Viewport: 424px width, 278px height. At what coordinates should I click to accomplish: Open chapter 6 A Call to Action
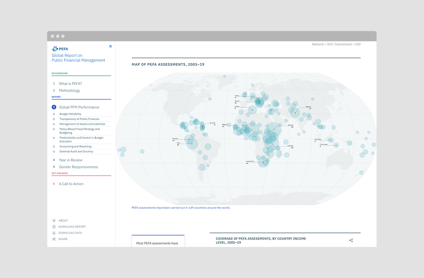pyautogui.click(x=71, y=184)
